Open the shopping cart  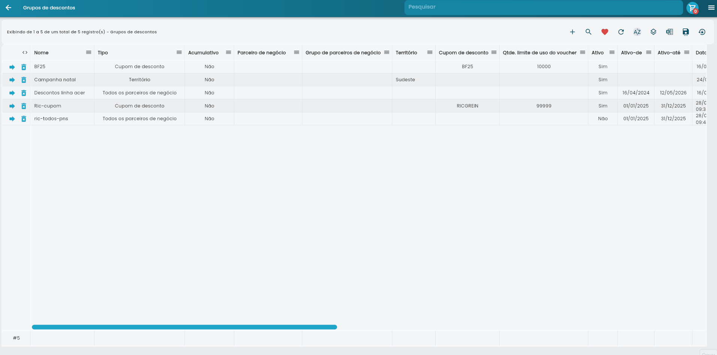click(692, 7)
